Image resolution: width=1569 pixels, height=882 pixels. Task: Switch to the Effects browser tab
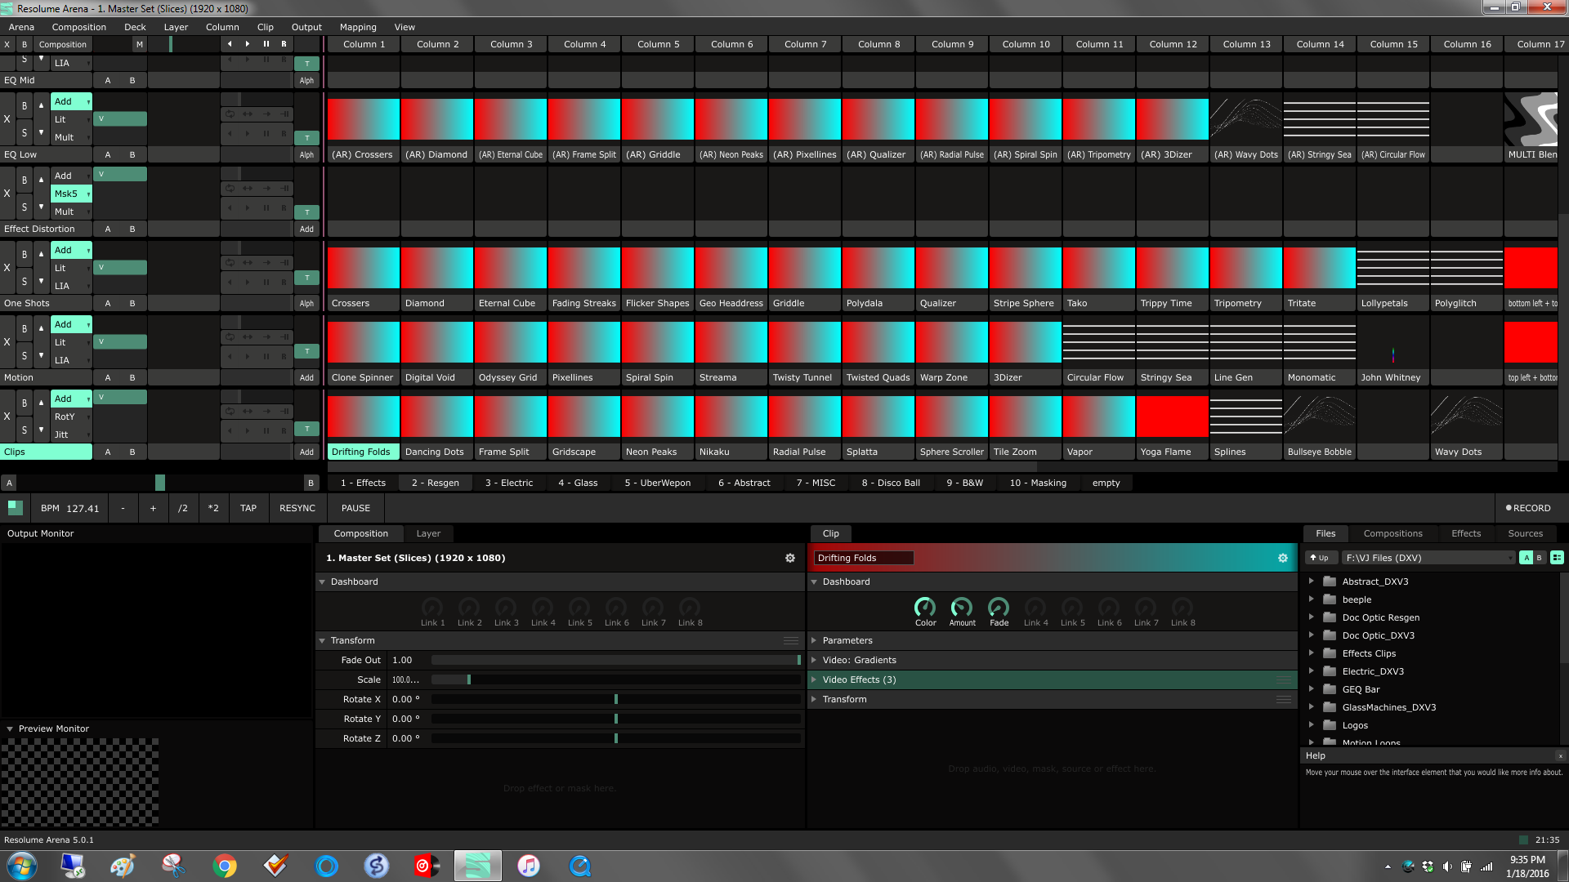(x=1465, y=533)
